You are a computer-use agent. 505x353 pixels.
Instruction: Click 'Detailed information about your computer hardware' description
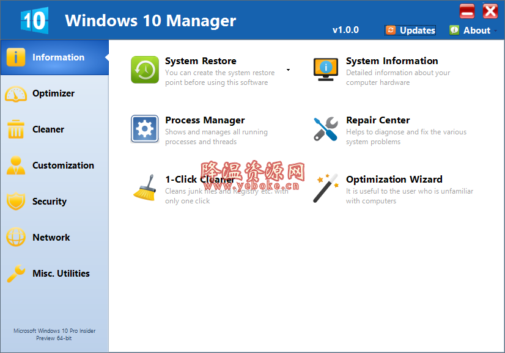[398, 78]
